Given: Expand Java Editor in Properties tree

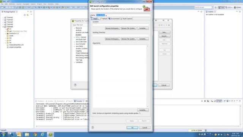Looking at the screenshot, I should click(x=74, y=46).
